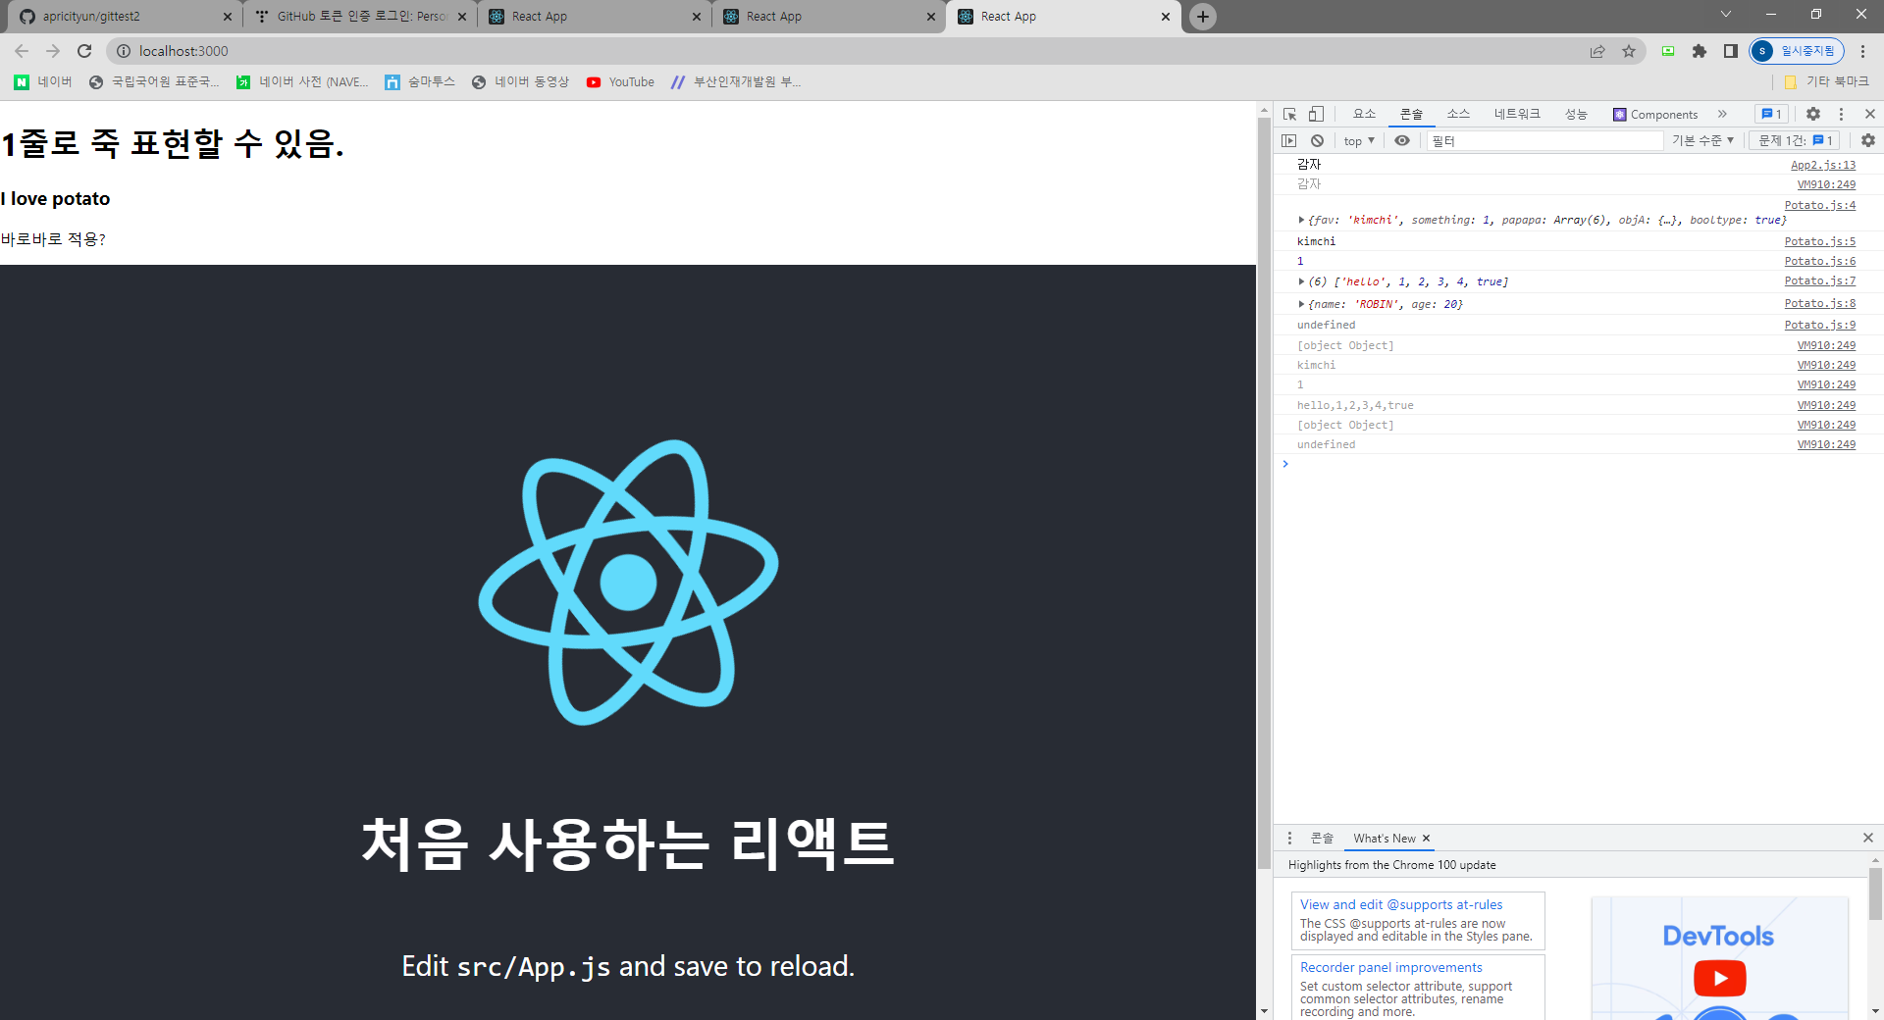Open the profile 일시중지됨 button

[x=1797, y=51]
